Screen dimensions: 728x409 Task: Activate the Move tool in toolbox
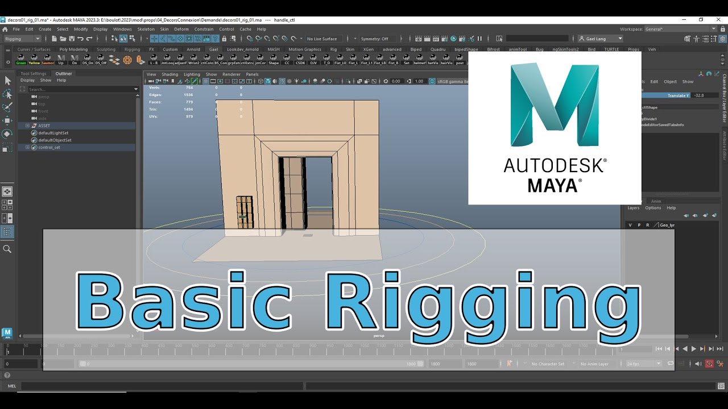point(7,120)
